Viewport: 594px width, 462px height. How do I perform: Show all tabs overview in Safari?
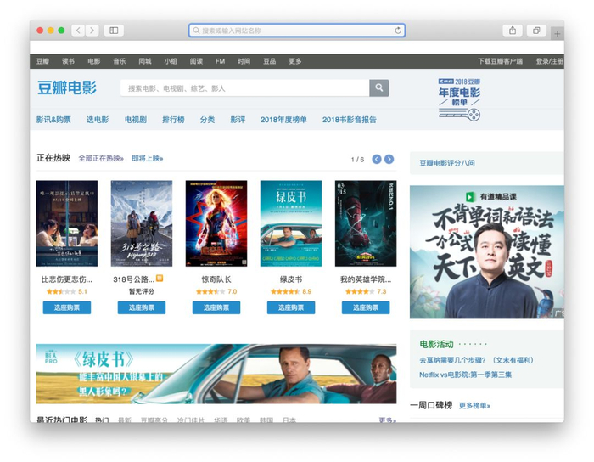click(x=536, y=31)
